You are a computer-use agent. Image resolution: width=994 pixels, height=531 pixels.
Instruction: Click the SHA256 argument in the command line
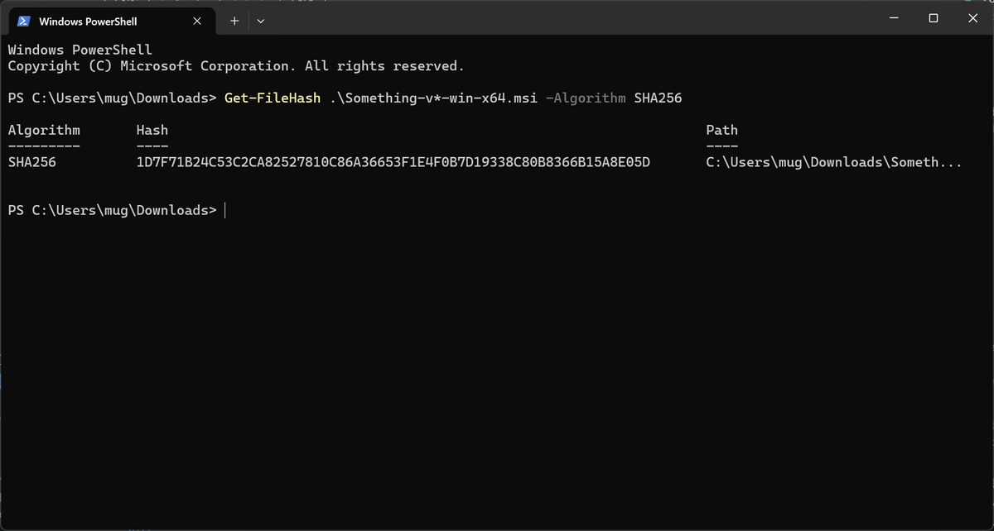click(x=658, y=98)
